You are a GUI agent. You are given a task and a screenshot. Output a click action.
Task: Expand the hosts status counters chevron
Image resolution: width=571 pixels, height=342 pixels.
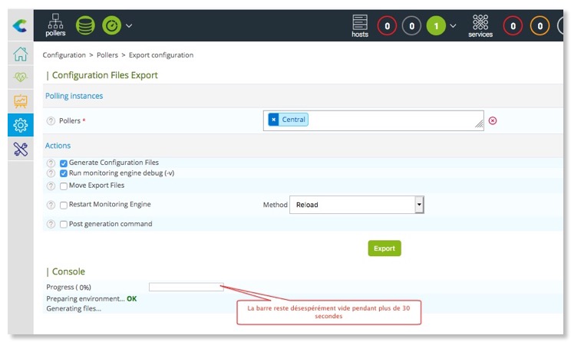(453, 26)
